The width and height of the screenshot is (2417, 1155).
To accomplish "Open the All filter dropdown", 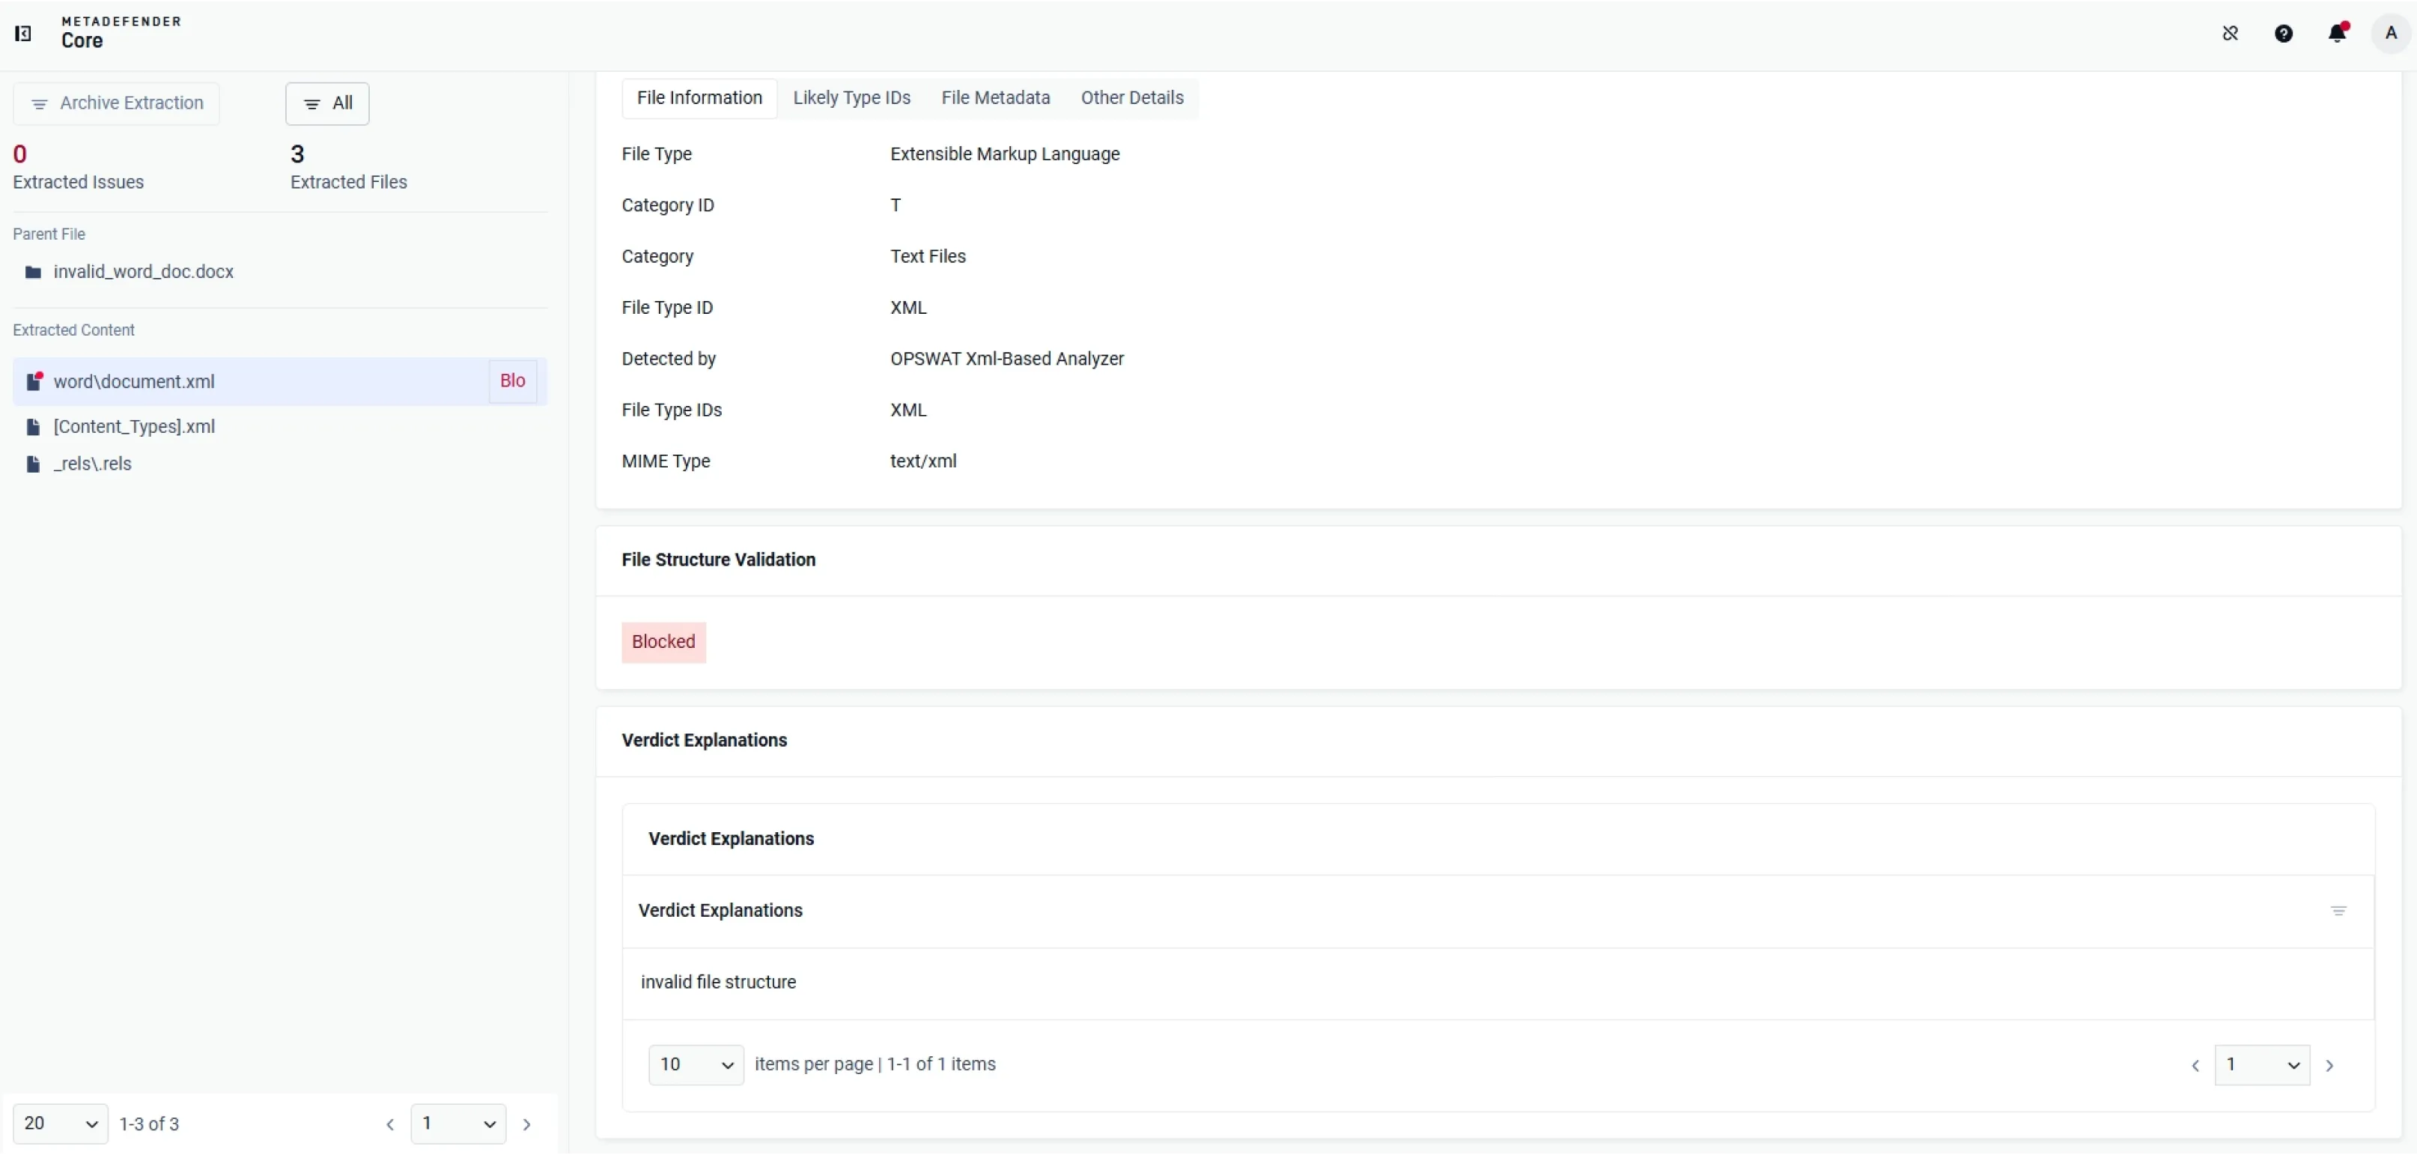I will coord(327,103).
